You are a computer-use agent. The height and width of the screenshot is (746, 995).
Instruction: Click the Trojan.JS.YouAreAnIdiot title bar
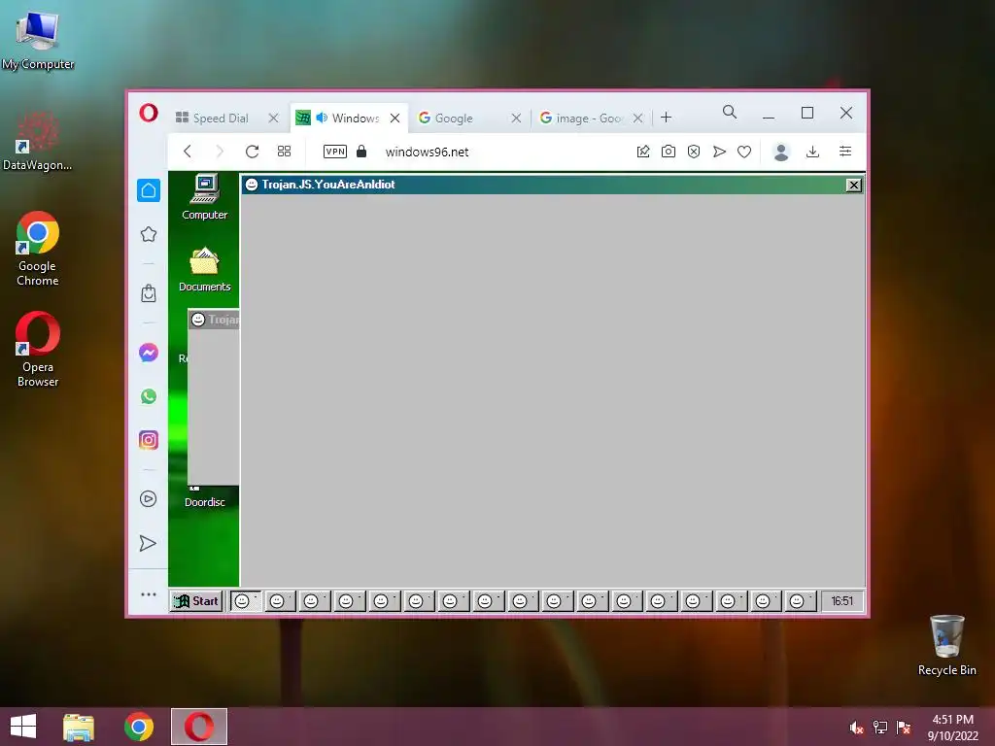click(544, 185)
